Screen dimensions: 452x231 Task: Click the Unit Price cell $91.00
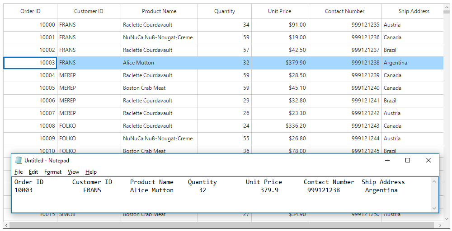pos(280,25)
